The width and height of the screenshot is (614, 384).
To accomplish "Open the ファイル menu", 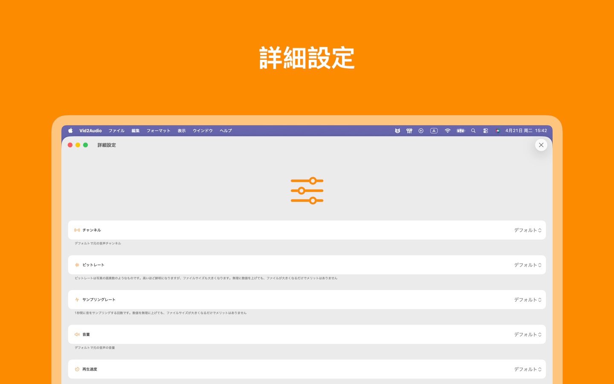I will point(116,131).
